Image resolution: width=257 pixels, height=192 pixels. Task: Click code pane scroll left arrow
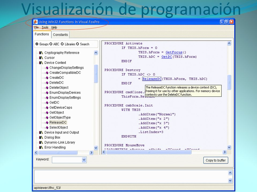click(104, 152)
